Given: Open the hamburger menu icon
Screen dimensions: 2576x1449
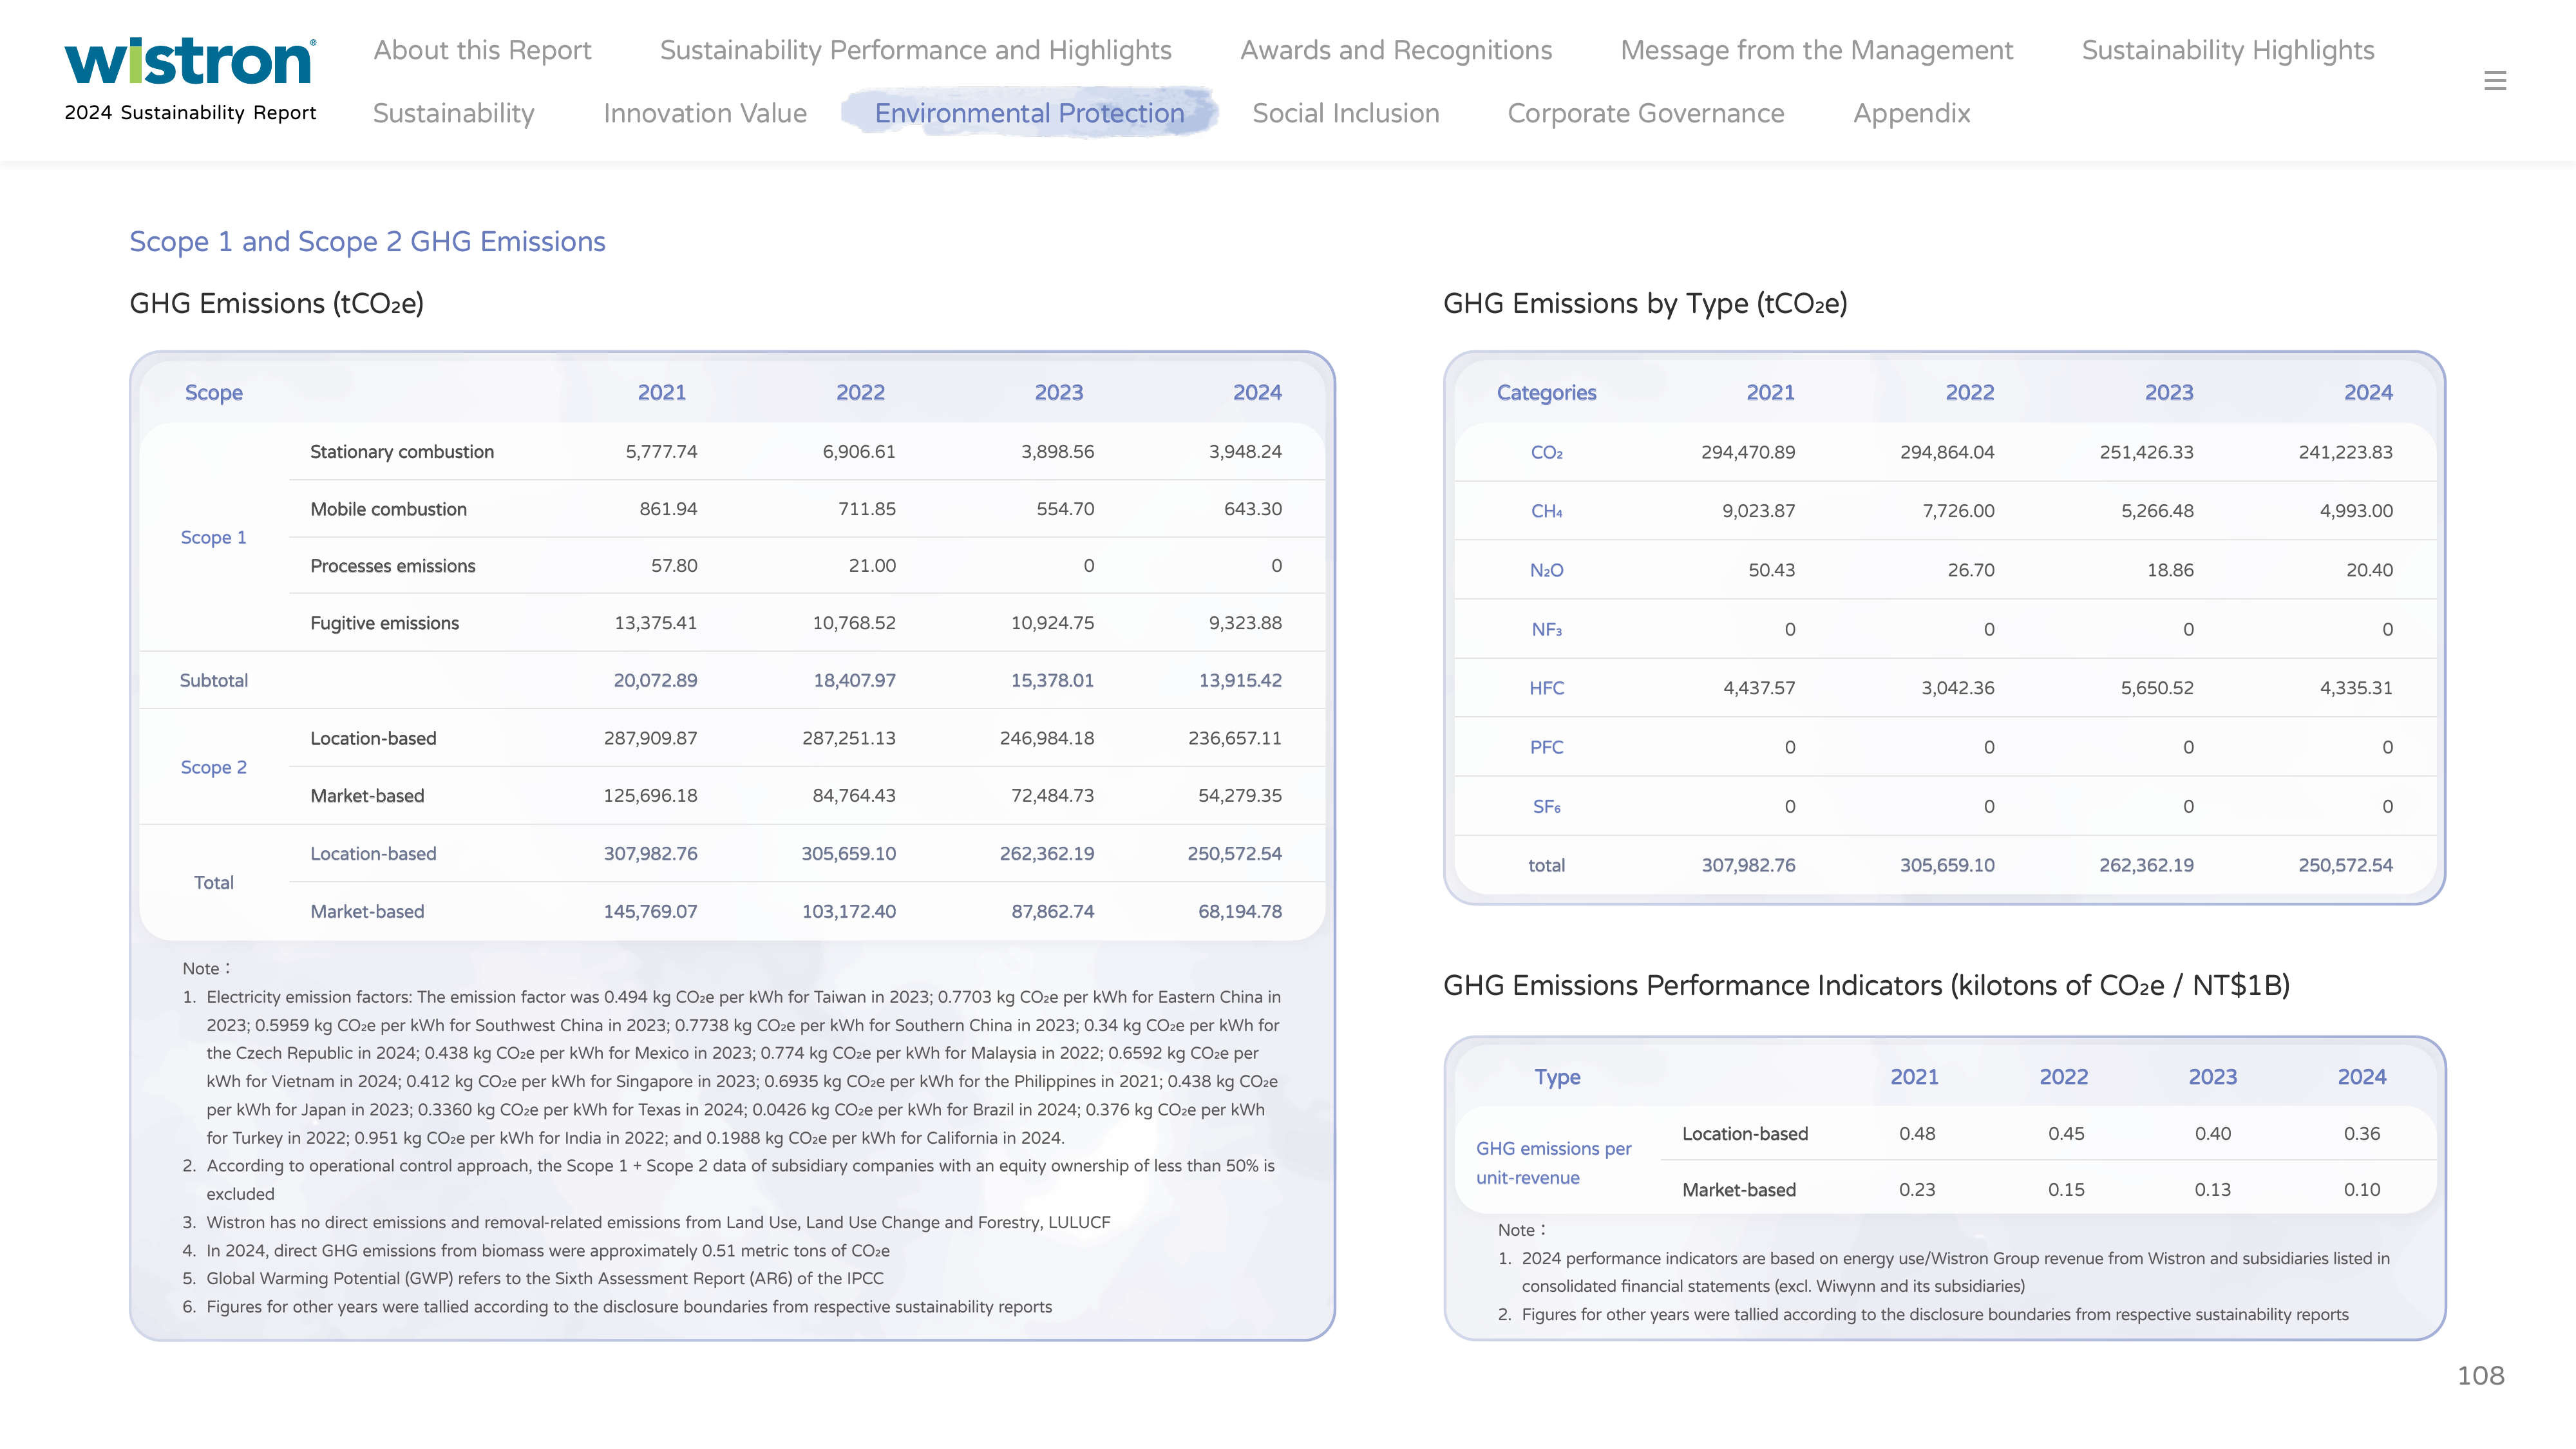Looking at the screenshot, I should click(2495, 80).
